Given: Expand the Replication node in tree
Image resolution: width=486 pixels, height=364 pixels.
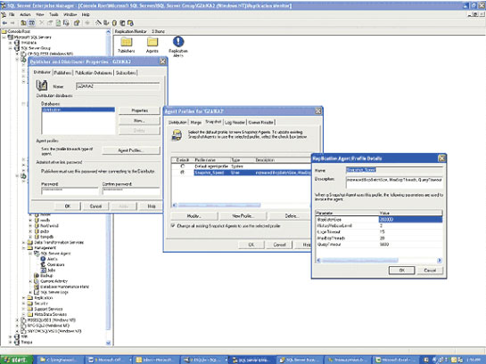Looking at the screenshot, I should 23,298.
